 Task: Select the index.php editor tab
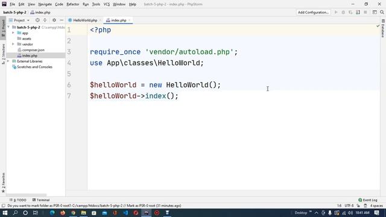(119, 20)
